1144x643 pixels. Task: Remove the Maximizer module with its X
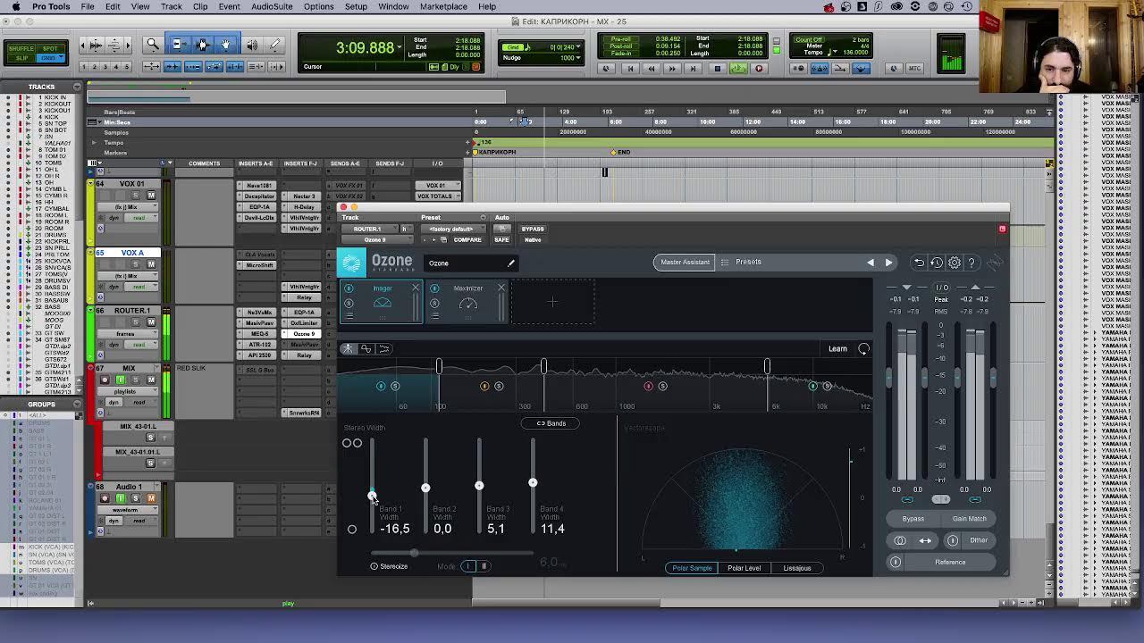tap(500, 288)
